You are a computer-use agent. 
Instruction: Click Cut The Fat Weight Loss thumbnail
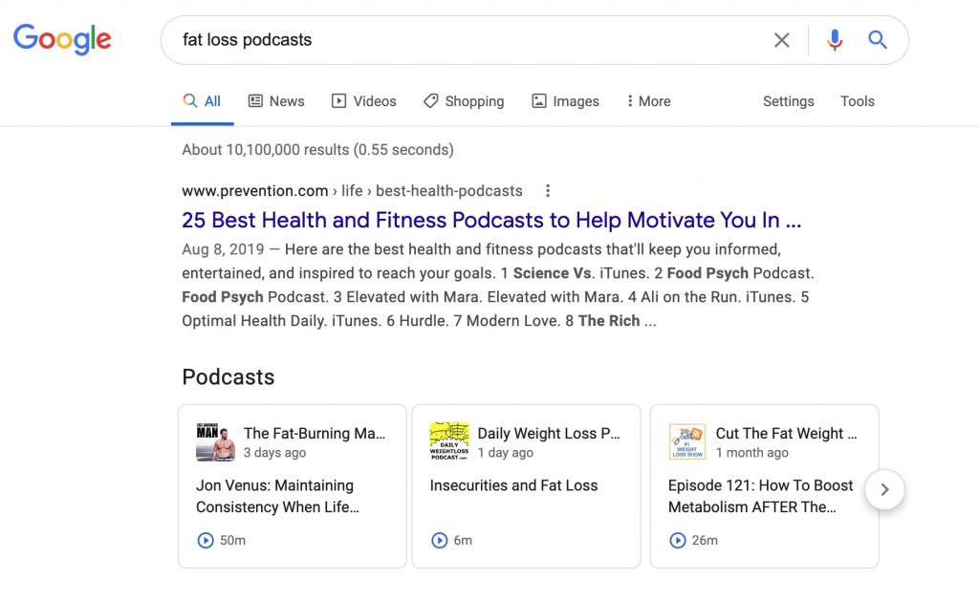[687, 442]
